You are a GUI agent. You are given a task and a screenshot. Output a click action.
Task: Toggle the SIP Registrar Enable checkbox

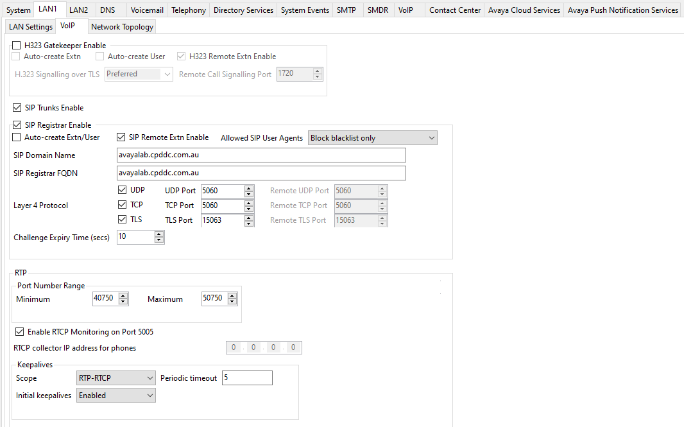click(17, 125)
